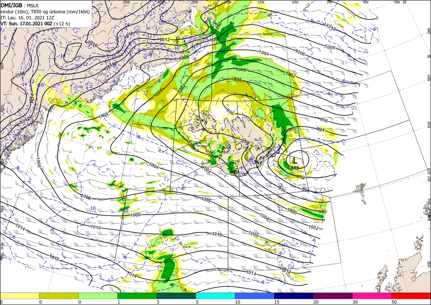This screenshot has height=305, width=431.
Task: Click the '10W' longitude label at top
Action: [295, 2]
